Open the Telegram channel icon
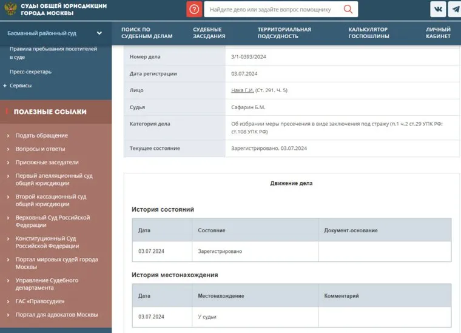 455,9
